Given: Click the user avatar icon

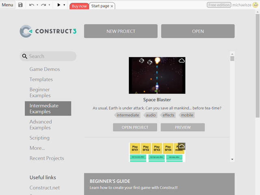Looking at the screenshot, I should pos(255,5).
